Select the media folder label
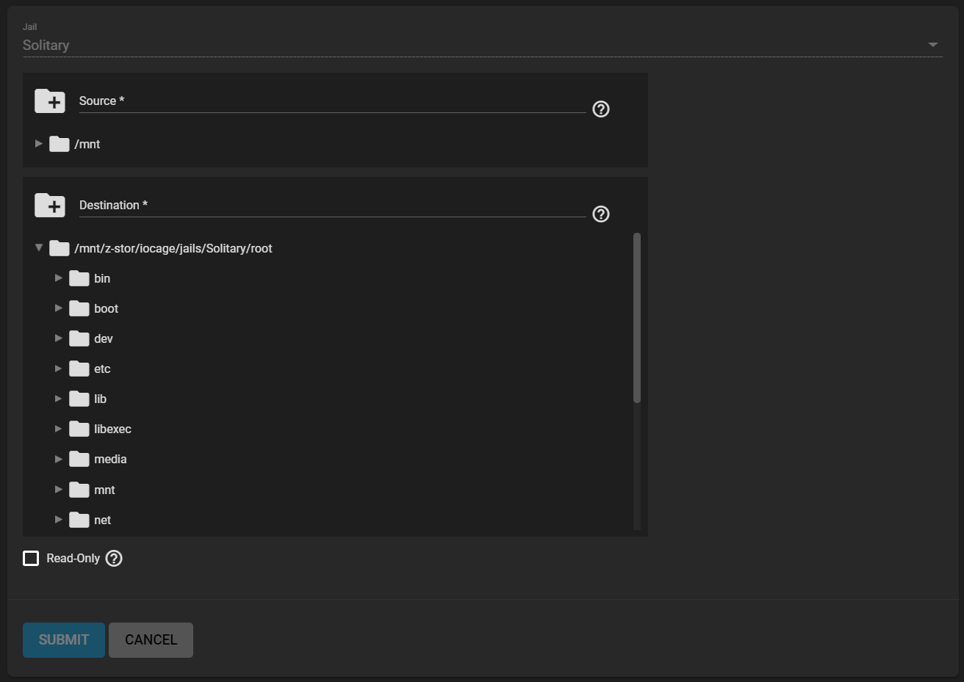The height and width of the screenshot is (682, 964). pos(110,460)
